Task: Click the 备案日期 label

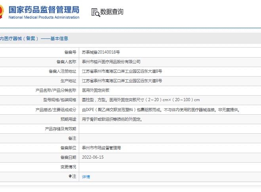Action: click(68, 157)
